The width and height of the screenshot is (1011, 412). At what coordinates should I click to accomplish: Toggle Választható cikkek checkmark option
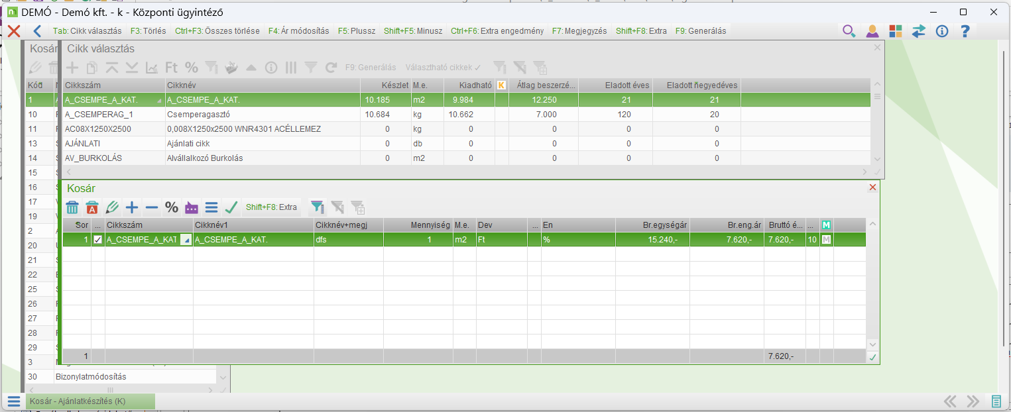point(444,68)
